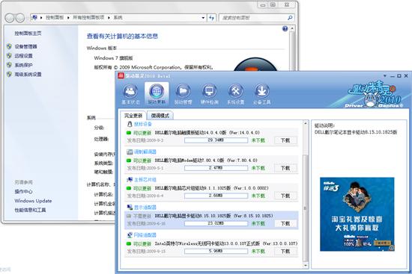
Task: Open the Driver Genius title bar dropdown arrow
Action: [x=385, y=75]
